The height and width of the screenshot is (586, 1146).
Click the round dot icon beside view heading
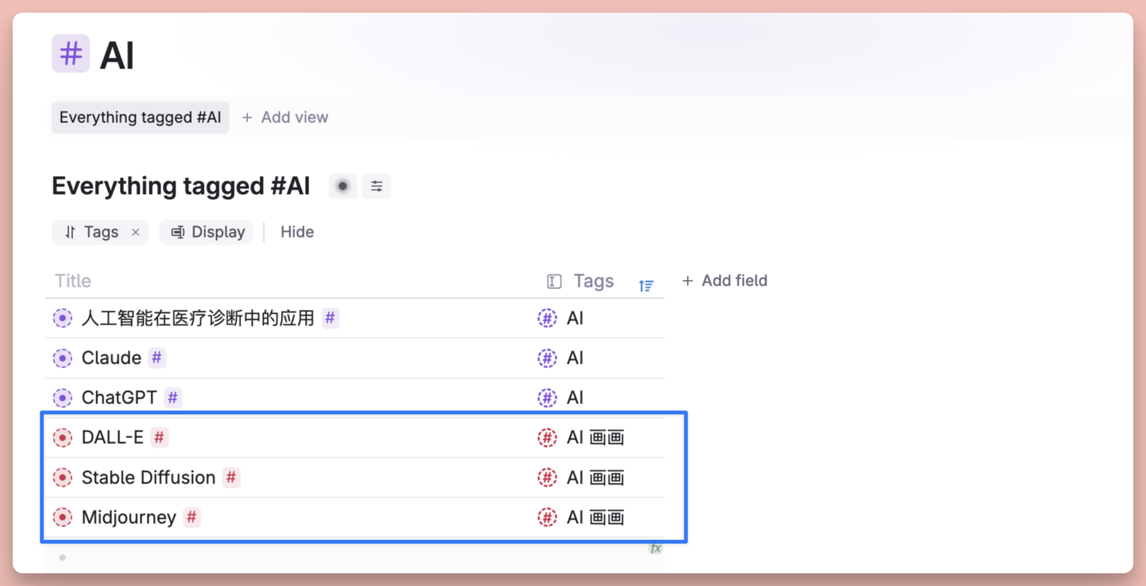342,186
